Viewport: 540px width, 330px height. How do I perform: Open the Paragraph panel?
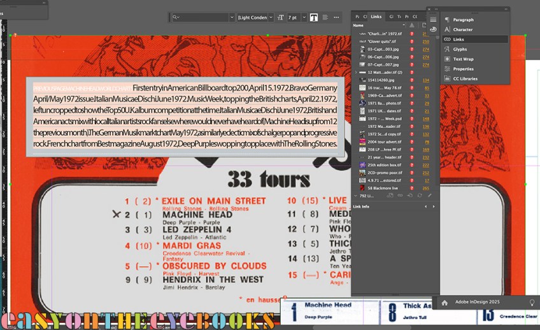(x=463, y=20)
